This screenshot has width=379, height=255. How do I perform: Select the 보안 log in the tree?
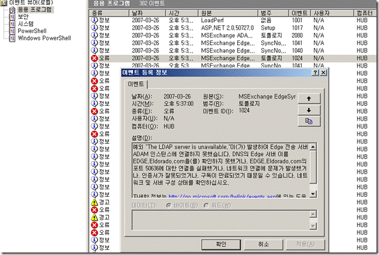(x=23, y=16)
